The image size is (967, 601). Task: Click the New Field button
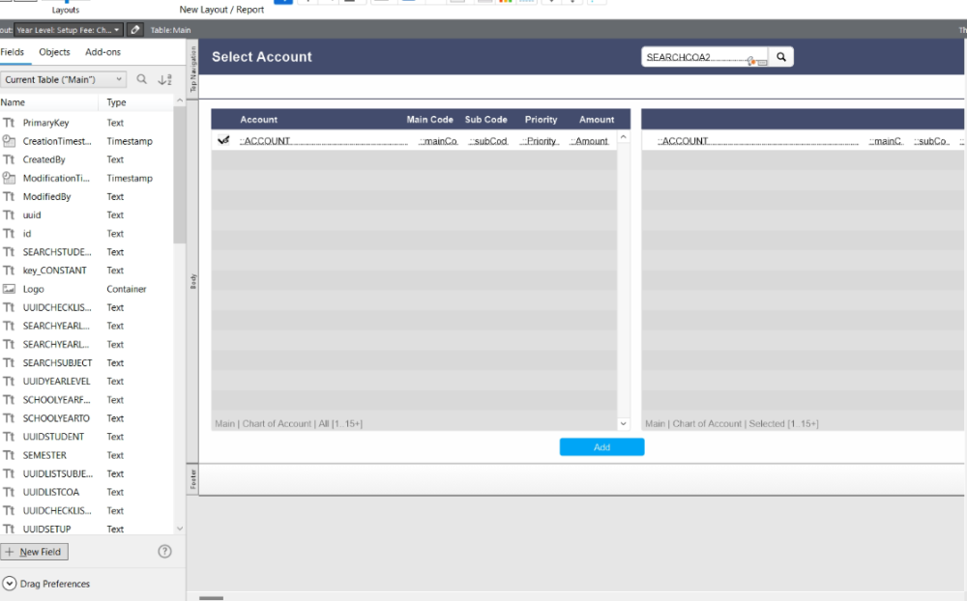(35, 552)
